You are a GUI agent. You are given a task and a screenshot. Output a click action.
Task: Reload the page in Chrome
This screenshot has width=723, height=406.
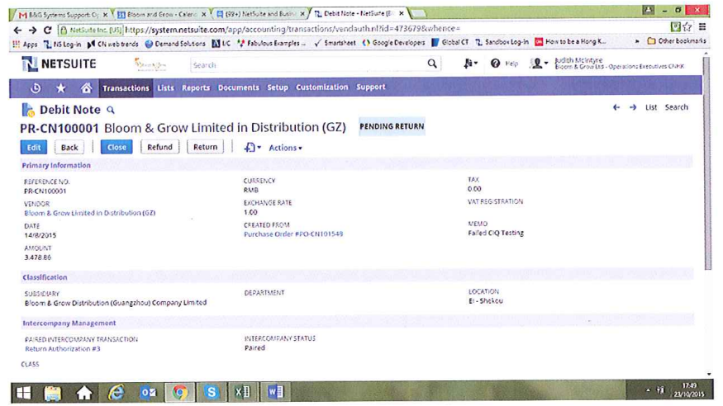point(47,30)
